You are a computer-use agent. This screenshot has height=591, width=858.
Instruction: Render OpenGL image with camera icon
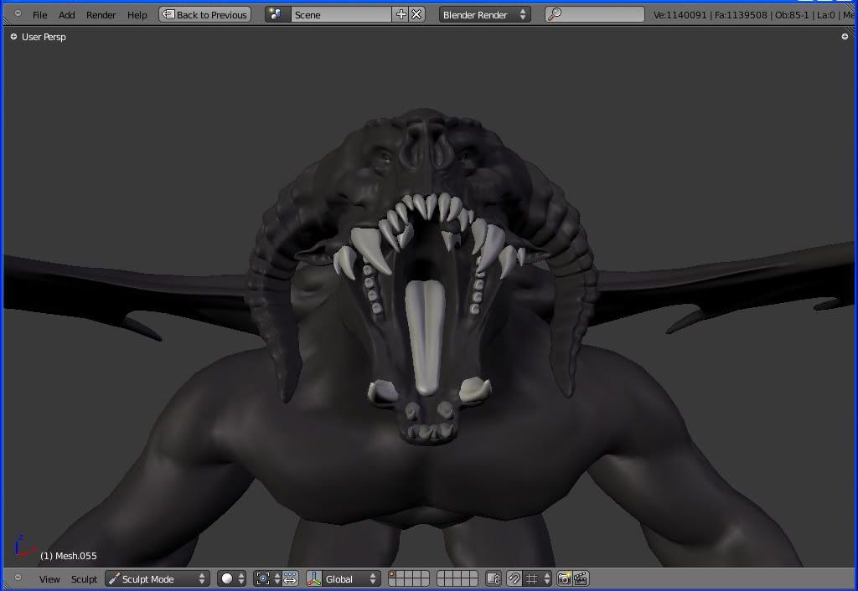tap(565, 578)
